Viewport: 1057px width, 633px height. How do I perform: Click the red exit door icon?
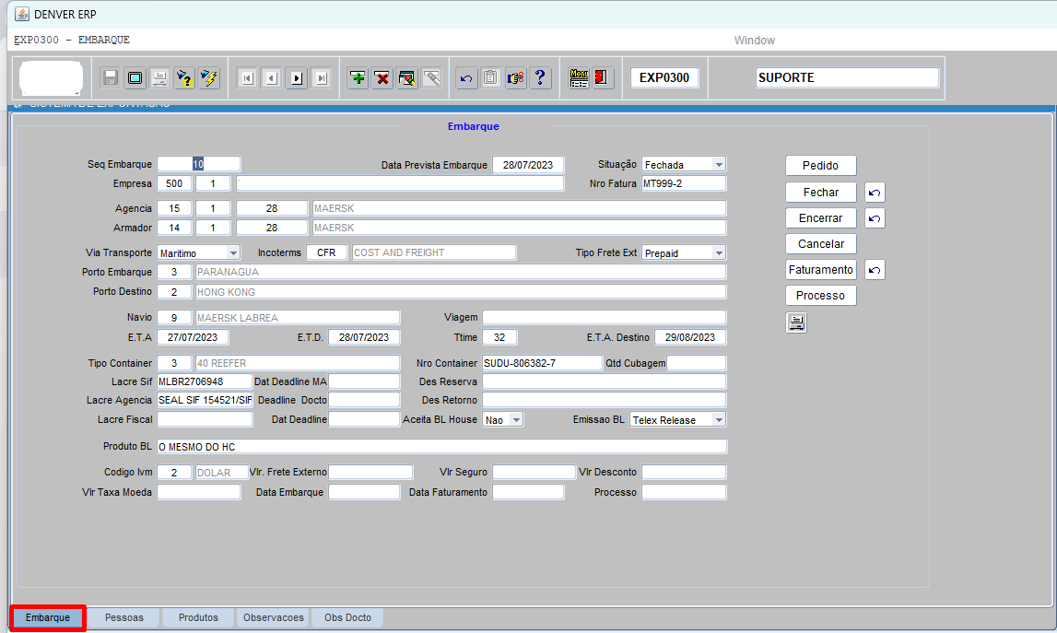[600, 78]
